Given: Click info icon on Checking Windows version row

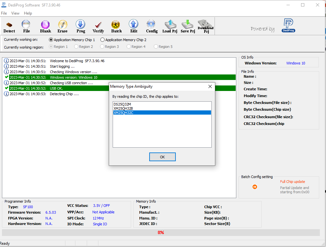Looking at the screenshot, I should tap(6, 72).
